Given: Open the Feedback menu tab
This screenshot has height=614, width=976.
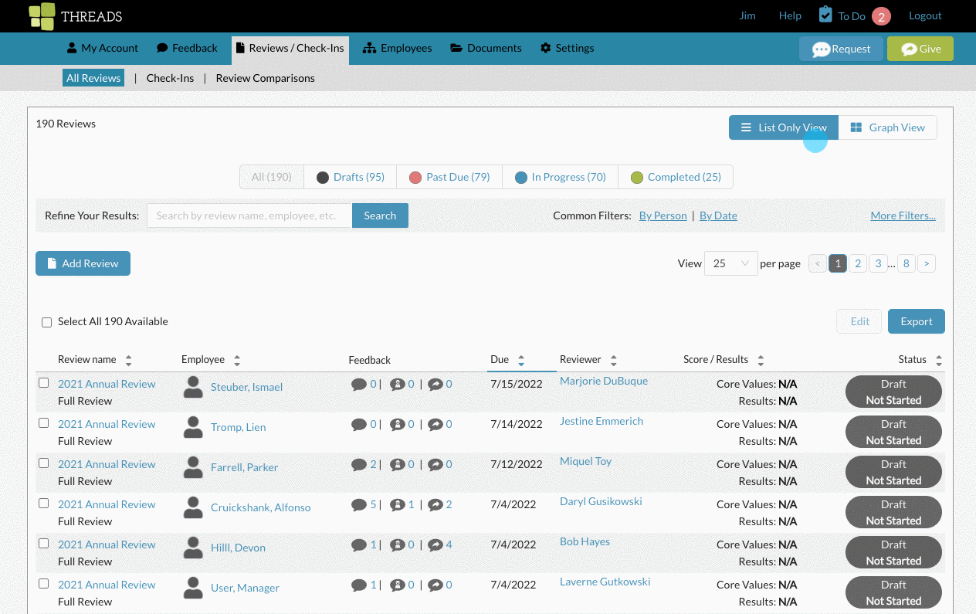Looking at the screenshot, I should coord(187,48).
